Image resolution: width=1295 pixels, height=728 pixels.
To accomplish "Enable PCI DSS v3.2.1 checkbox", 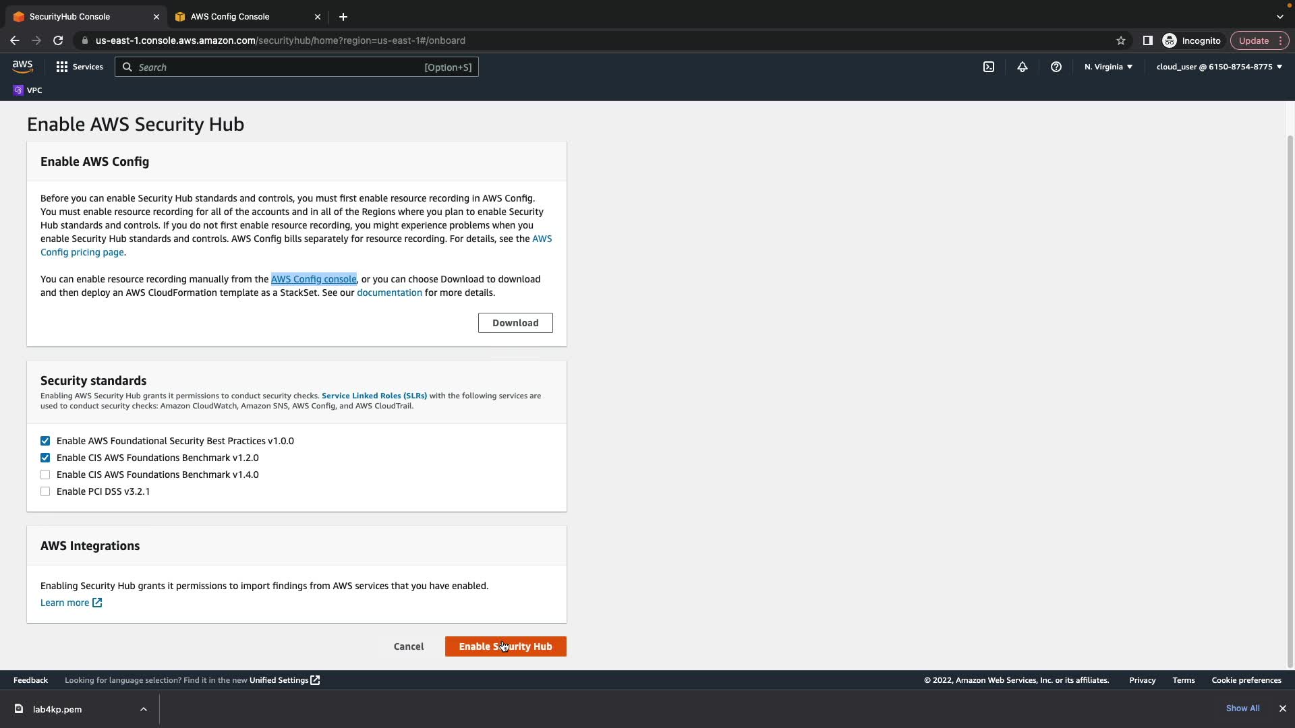I will (x=45, y=491).
